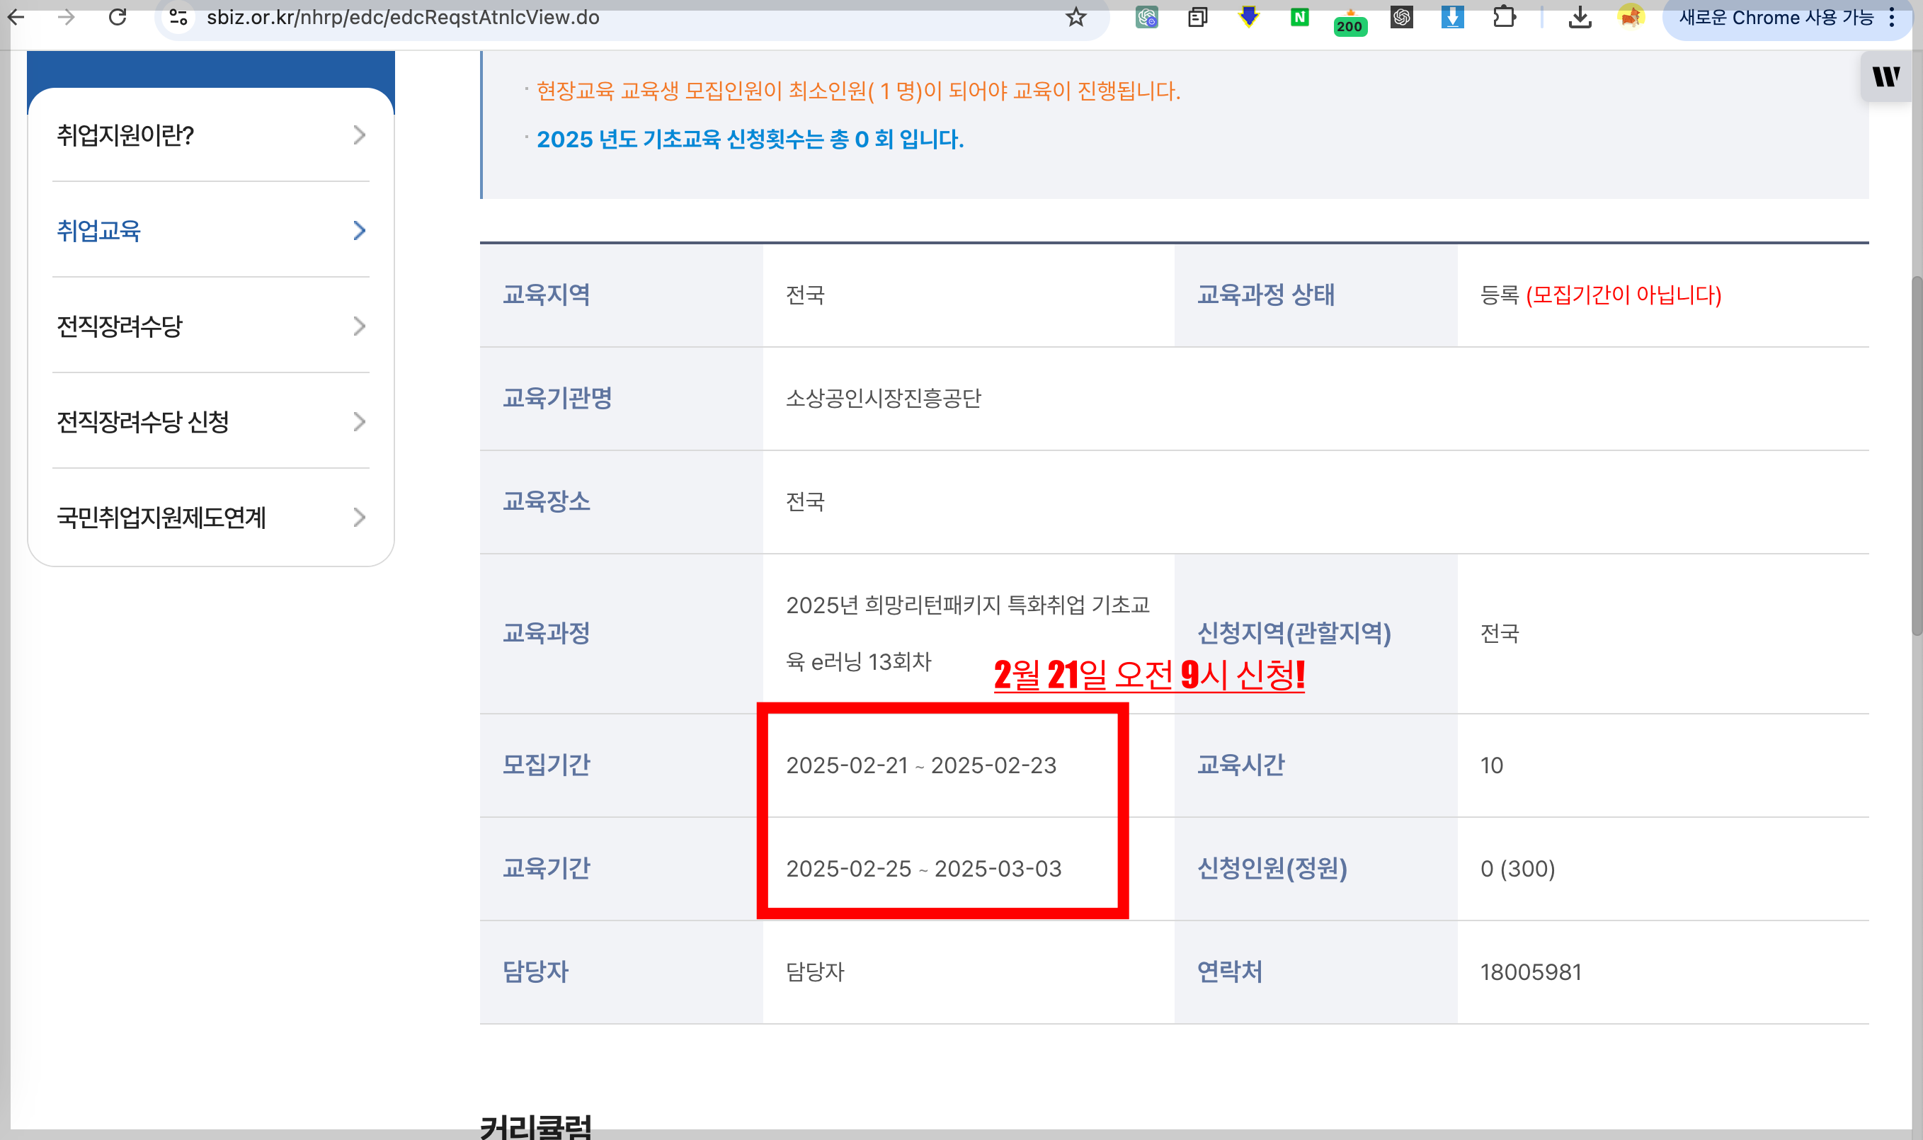Open the Extensions puzzle piece icon
This screenshot has width=1923, height=1140.
pos(1503,18)
